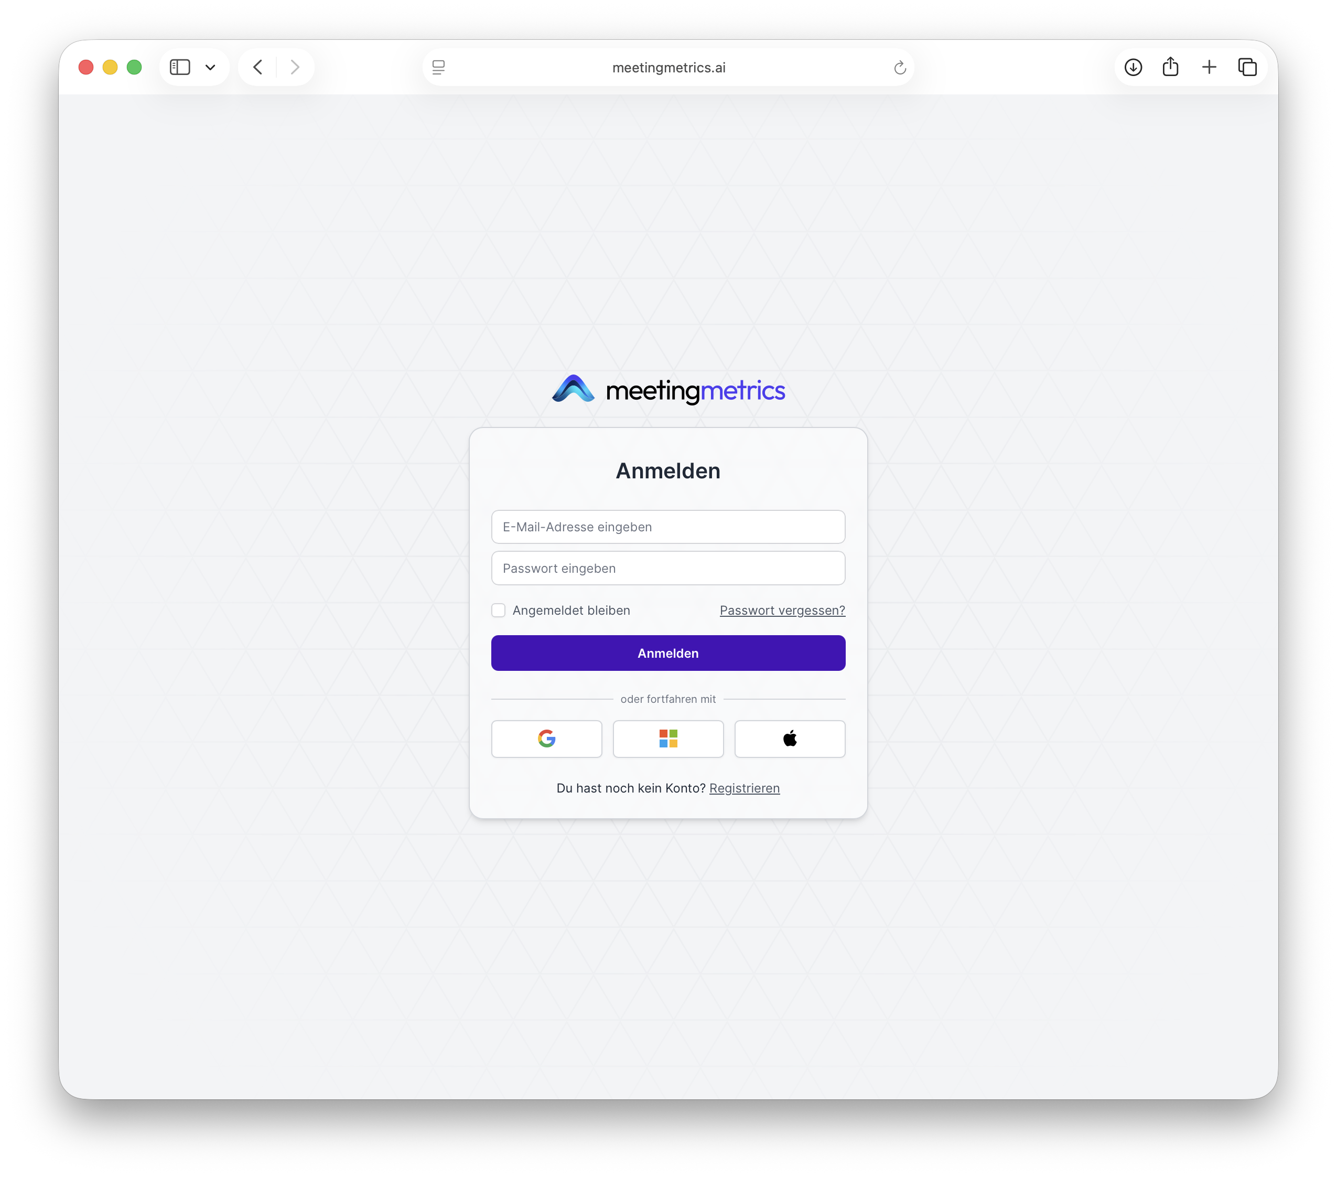1337x1177 pixels.
Task: Open the Safari downloads icon
Action: (x=1133, y=67)
